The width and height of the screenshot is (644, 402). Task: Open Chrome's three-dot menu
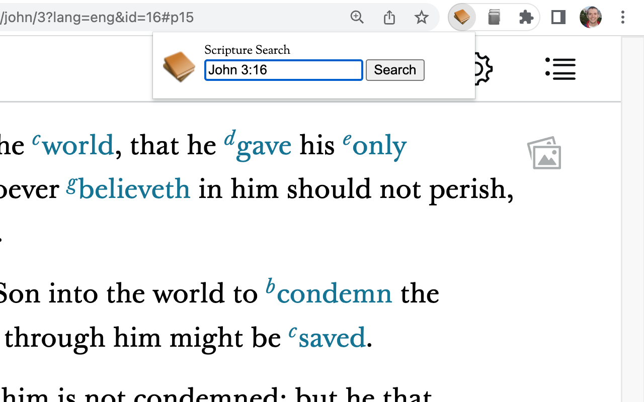pyautogui.click(x=623, y=17)
